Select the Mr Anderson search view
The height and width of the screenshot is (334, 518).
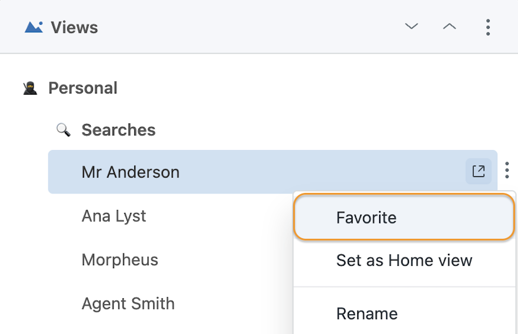(x=273, y=172)
